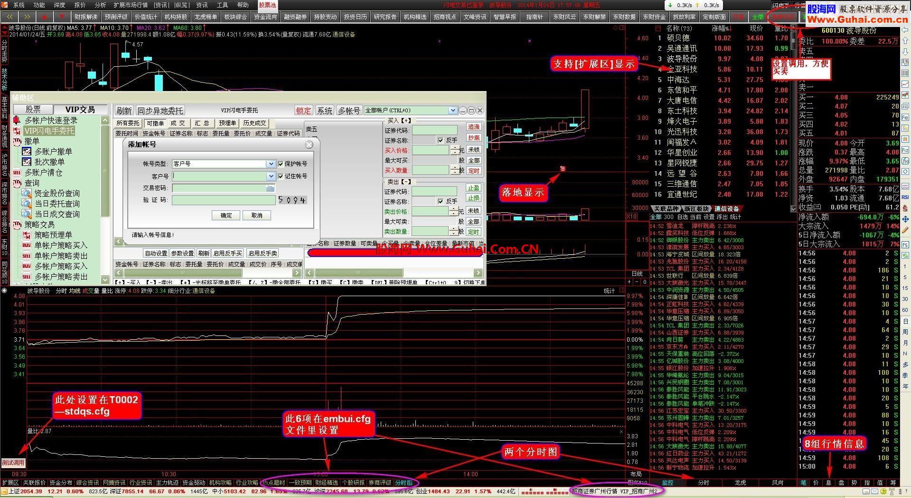The height and width of the screenshot is (498, 911).
Task: Click the magnifier icon beside 资金股份查询
Action: tap(27, 193)
